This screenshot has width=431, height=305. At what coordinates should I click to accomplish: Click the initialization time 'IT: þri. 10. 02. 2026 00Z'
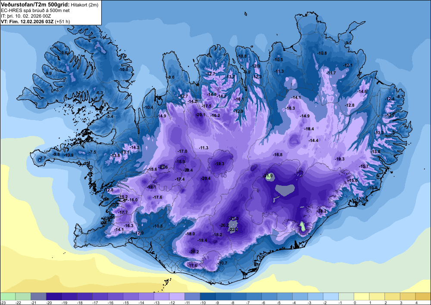pyautogui.click(x=26, y=16)
